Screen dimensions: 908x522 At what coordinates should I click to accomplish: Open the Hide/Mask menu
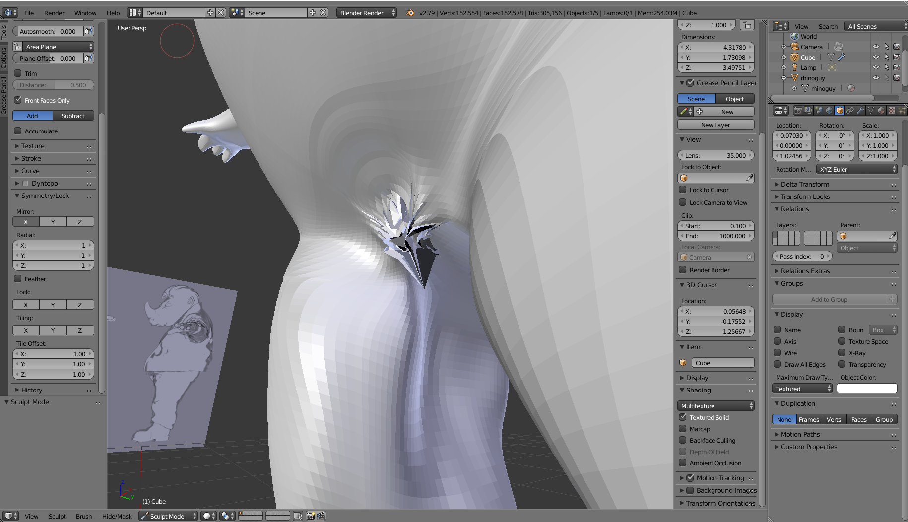pos(117,516)
